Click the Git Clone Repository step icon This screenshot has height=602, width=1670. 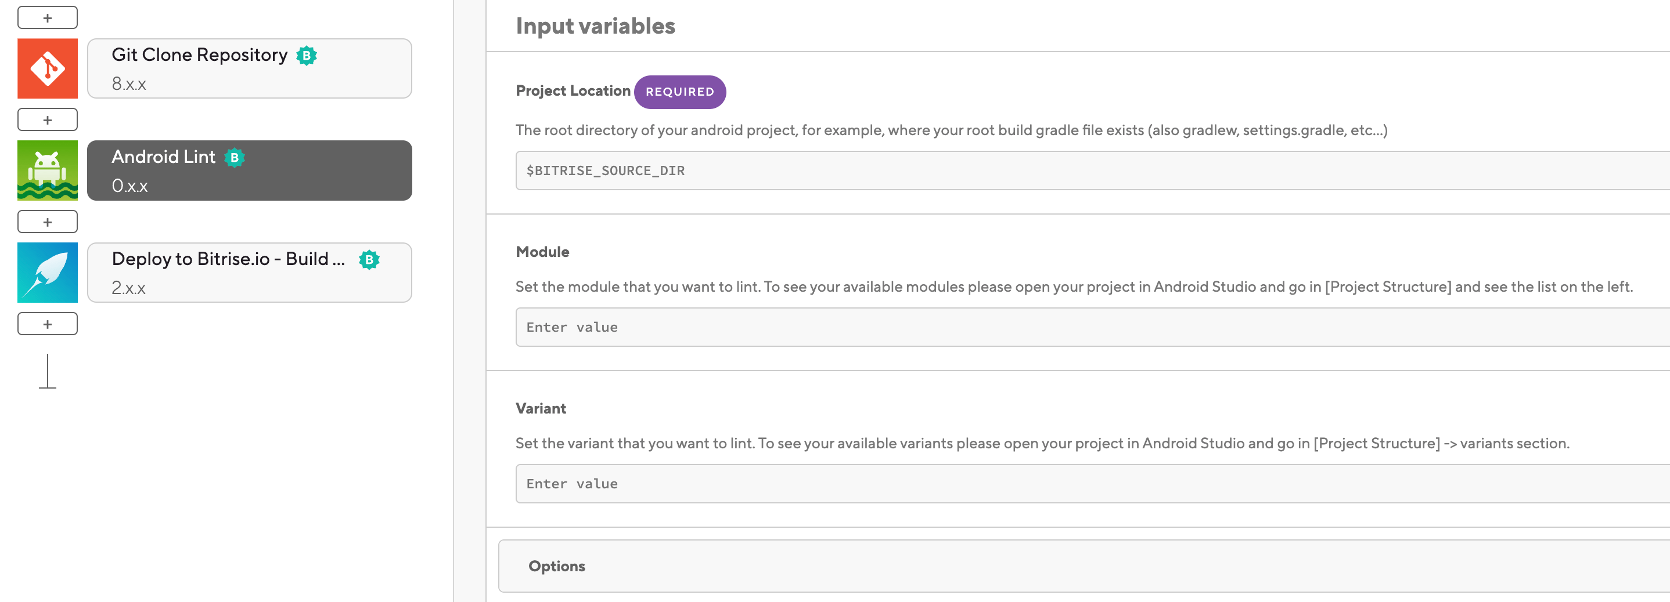(x=48, y=68)
